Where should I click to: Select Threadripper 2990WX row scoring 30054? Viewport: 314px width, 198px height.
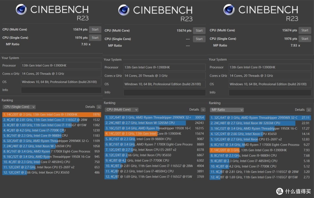(155, 117)
